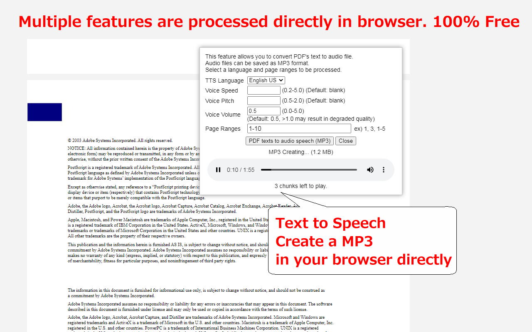
Task: Click the Voice Volume label
Action: coord(223,115)
